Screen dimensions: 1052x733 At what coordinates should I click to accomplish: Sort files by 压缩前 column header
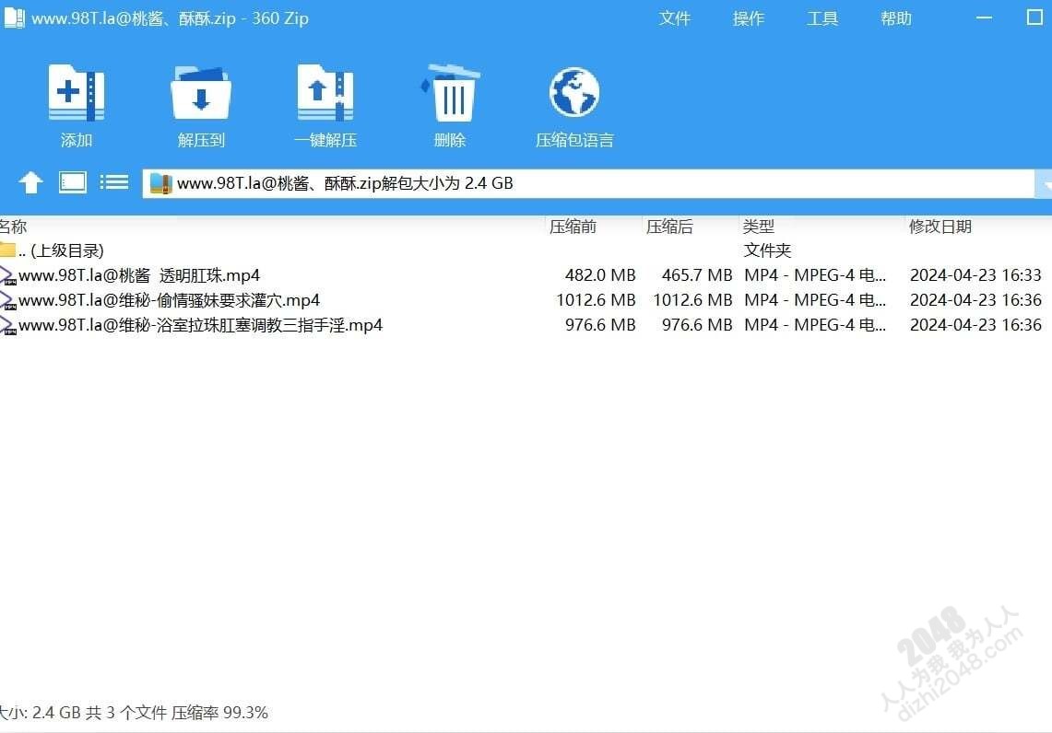coord(573,227)
